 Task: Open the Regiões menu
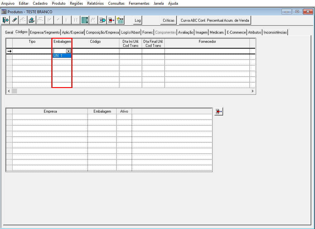point(76,3)
